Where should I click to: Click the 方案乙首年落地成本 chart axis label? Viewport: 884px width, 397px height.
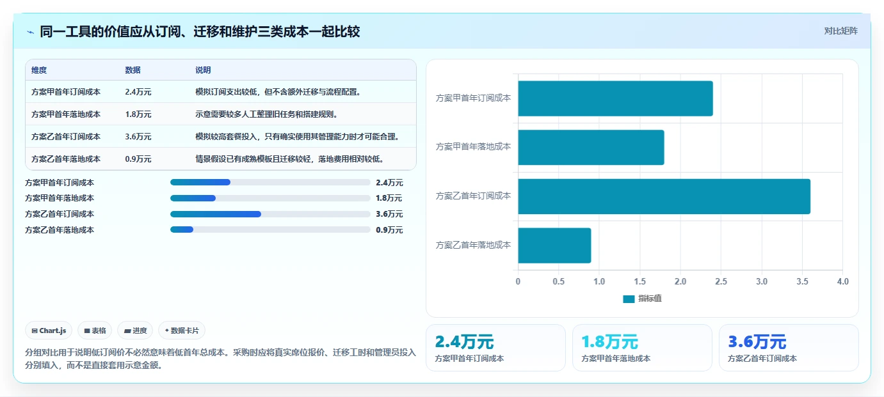point(473,245)
